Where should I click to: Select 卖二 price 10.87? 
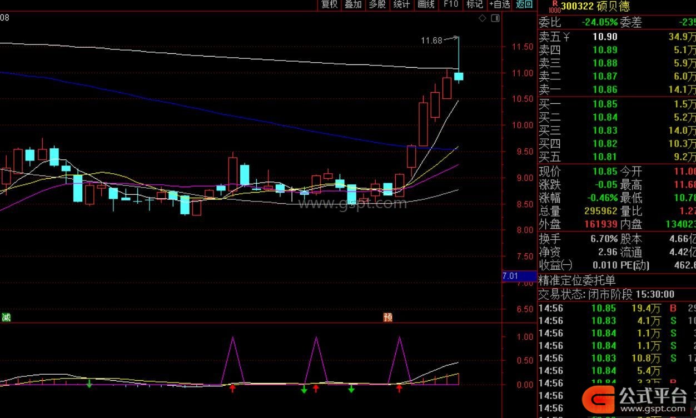coord(605,77)
